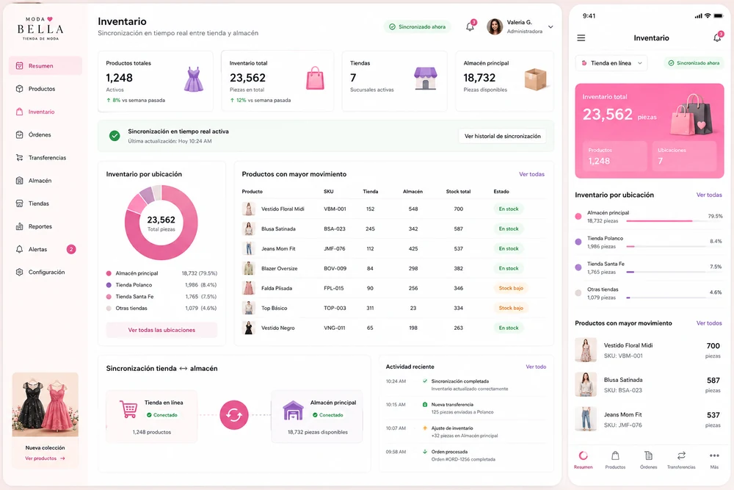Expand the Valeria G. account chevron
Screen dimensions: 734x490
tap(550, 26)
